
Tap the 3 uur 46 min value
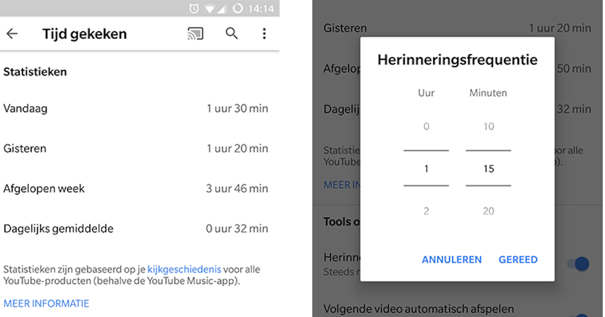pos(237,189)
